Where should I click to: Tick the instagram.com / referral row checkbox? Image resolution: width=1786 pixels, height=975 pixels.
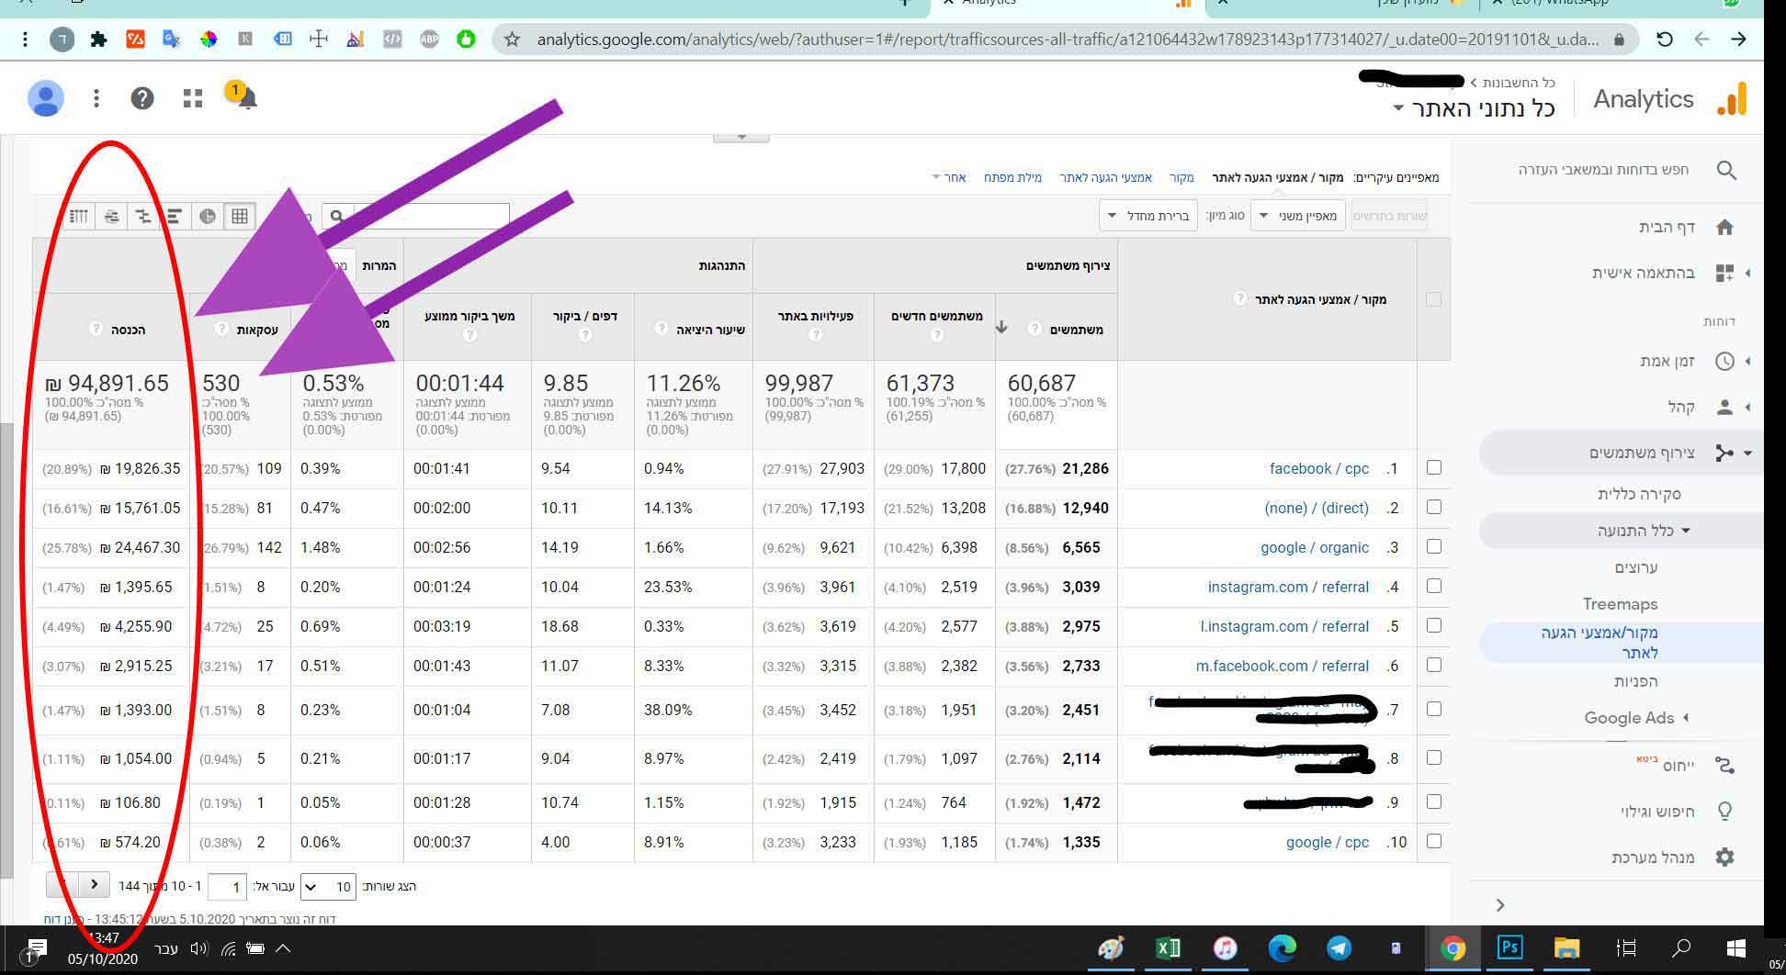click(1434, 586)
